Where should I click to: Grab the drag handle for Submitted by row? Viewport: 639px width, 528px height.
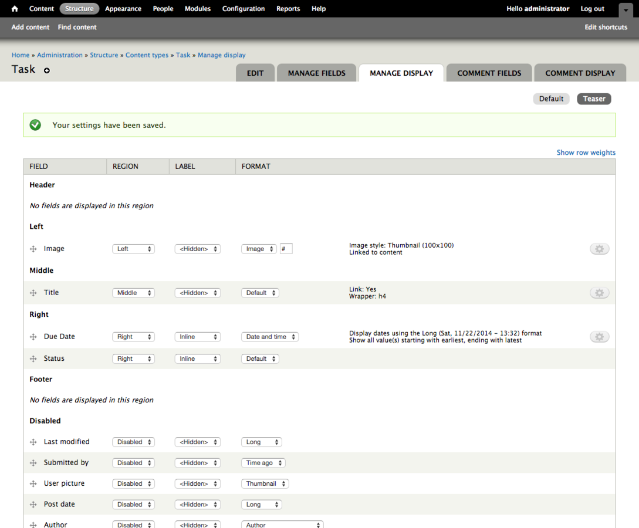[33, 463]
